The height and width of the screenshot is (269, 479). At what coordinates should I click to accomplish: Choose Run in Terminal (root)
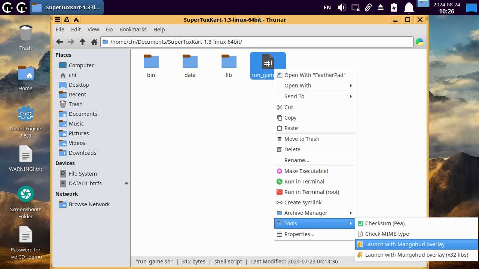pos(315,192)
